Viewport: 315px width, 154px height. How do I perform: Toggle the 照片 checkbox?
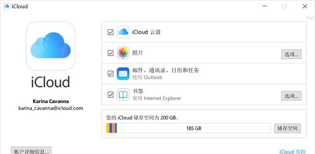click(x=111, y=53)
